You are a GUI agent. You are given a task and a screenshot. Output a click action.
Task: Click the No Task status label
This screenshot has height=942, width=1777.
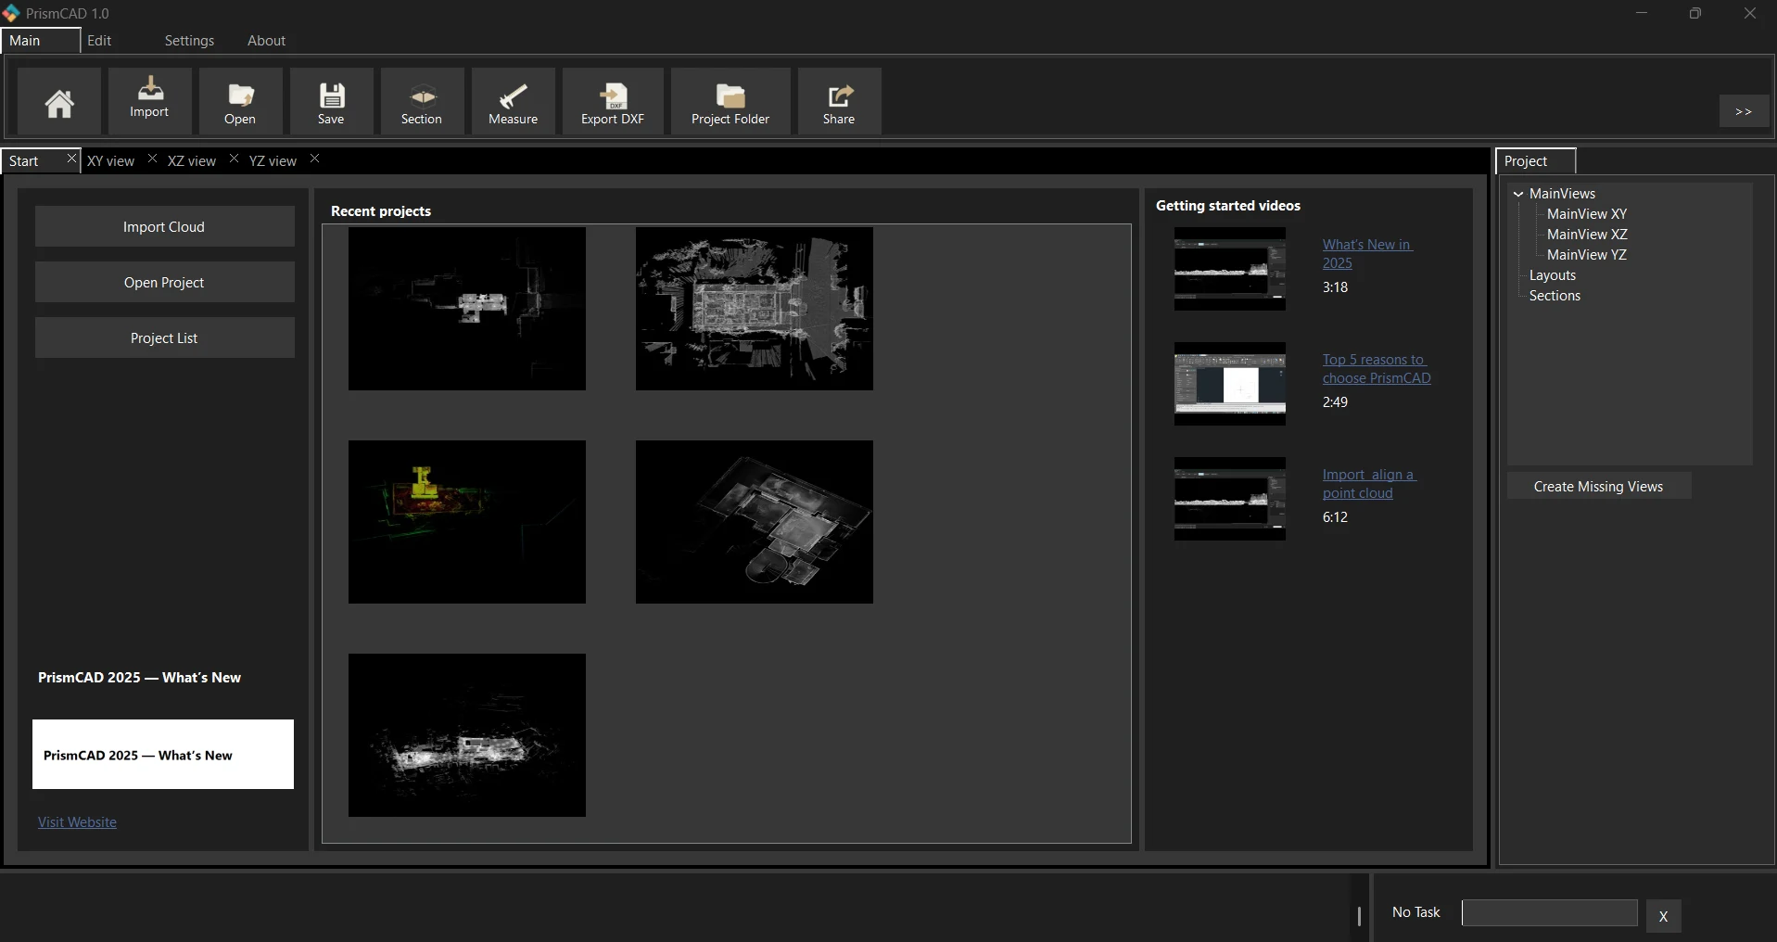[x=1416, y=912]
